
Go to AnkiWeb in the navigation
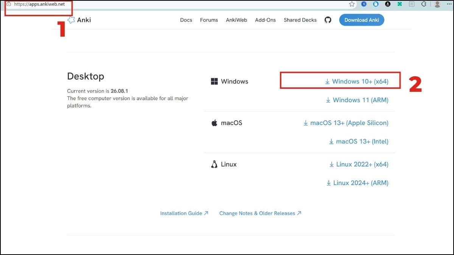(236, 20)
